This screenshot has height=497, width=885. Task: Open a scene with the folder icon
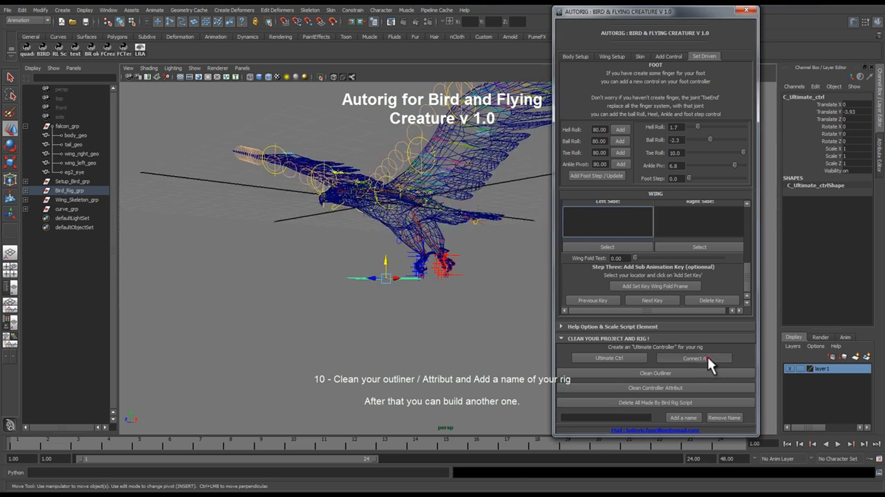click(73, 22)
